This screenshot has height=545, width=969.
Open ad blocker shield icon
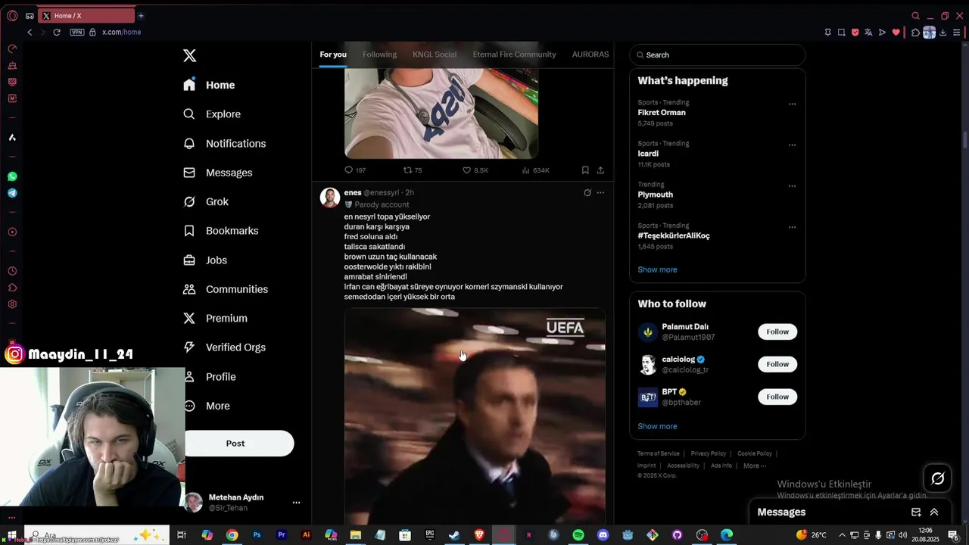tap(855, 33)
